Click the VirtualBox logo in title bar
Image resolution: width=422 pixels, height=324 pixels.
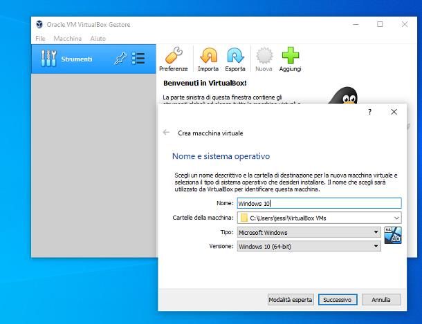pos(39,24)
